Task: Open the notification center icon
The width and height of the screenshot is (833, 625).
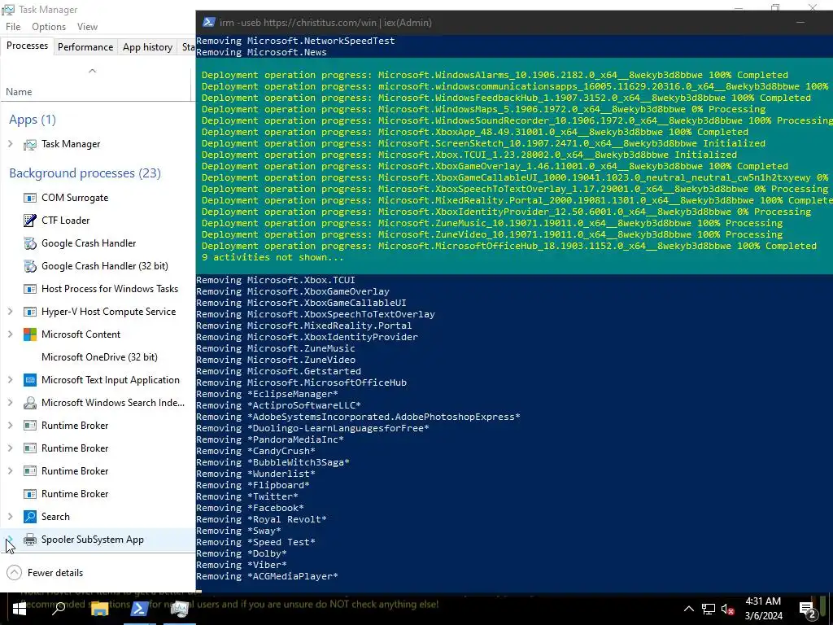Action: click(808, 609)
